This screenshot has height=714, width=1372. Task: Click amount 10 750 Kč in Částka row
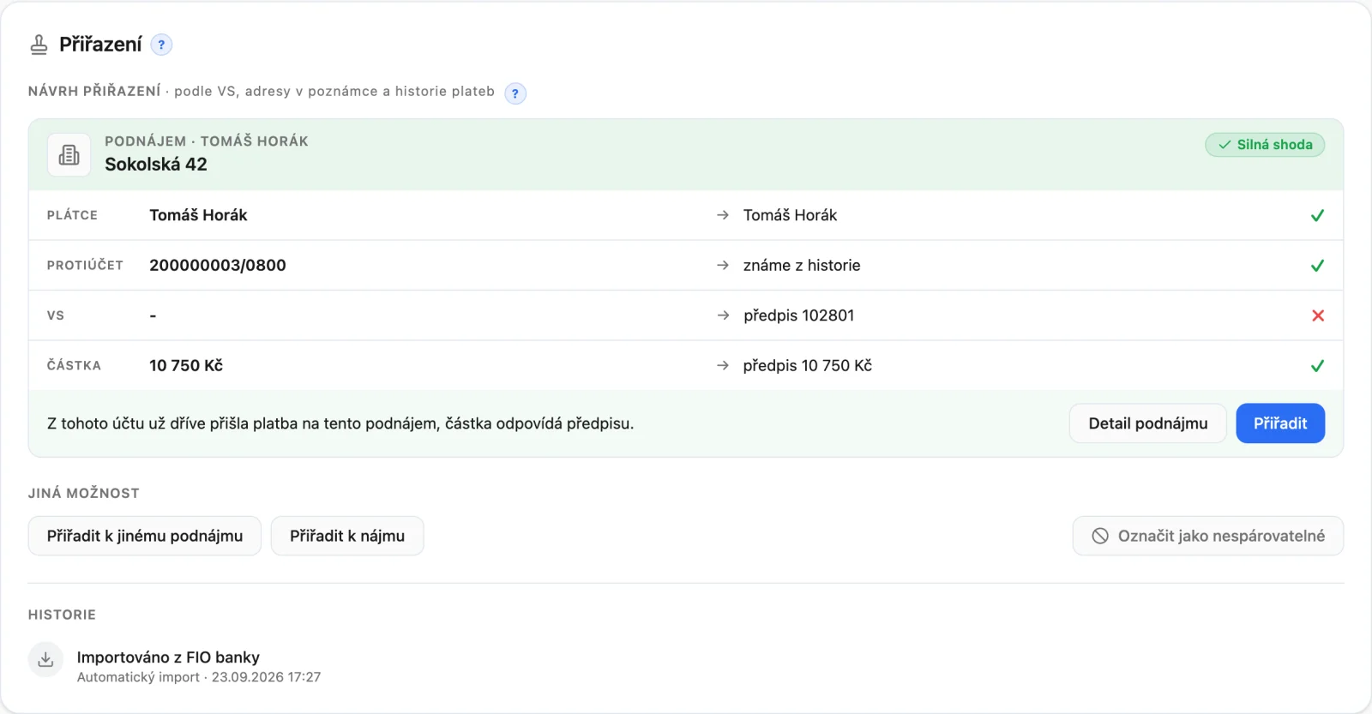point(186,366)
